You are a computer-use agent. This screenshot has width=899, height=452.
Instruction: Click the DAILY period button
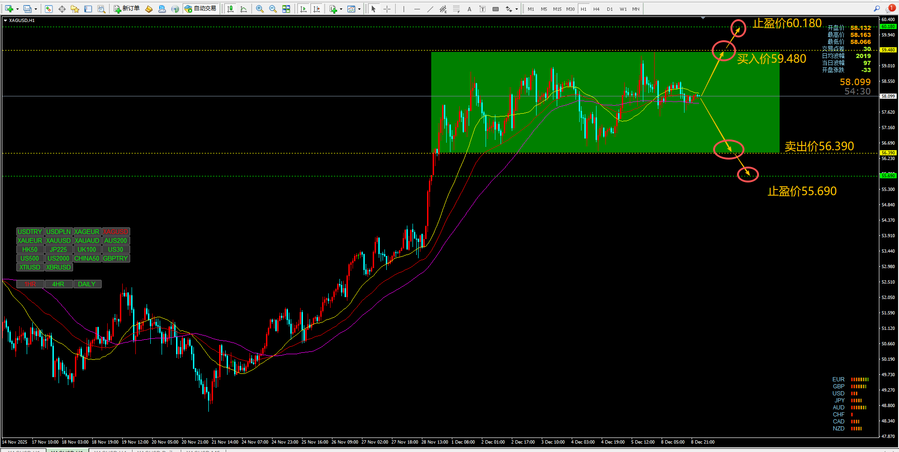[x=87, y=284]
